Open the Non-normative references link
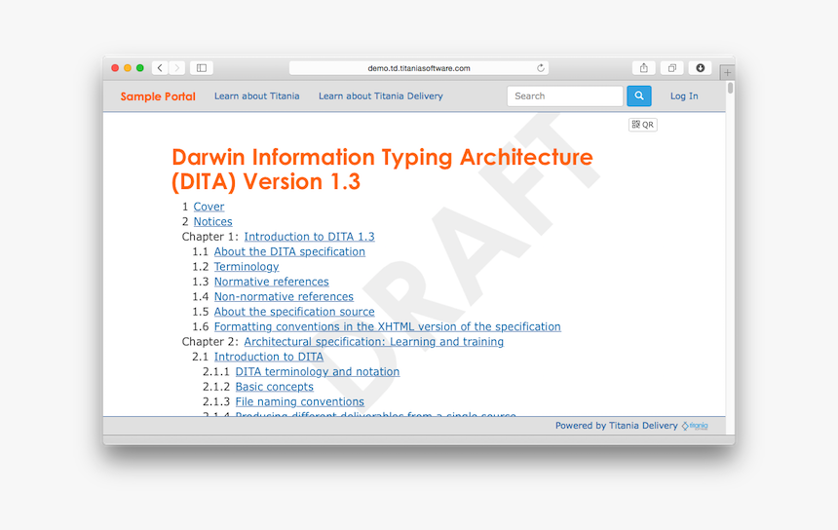This screenshot has width=838, height=530. pyautogui.click(x=284, y=296)
